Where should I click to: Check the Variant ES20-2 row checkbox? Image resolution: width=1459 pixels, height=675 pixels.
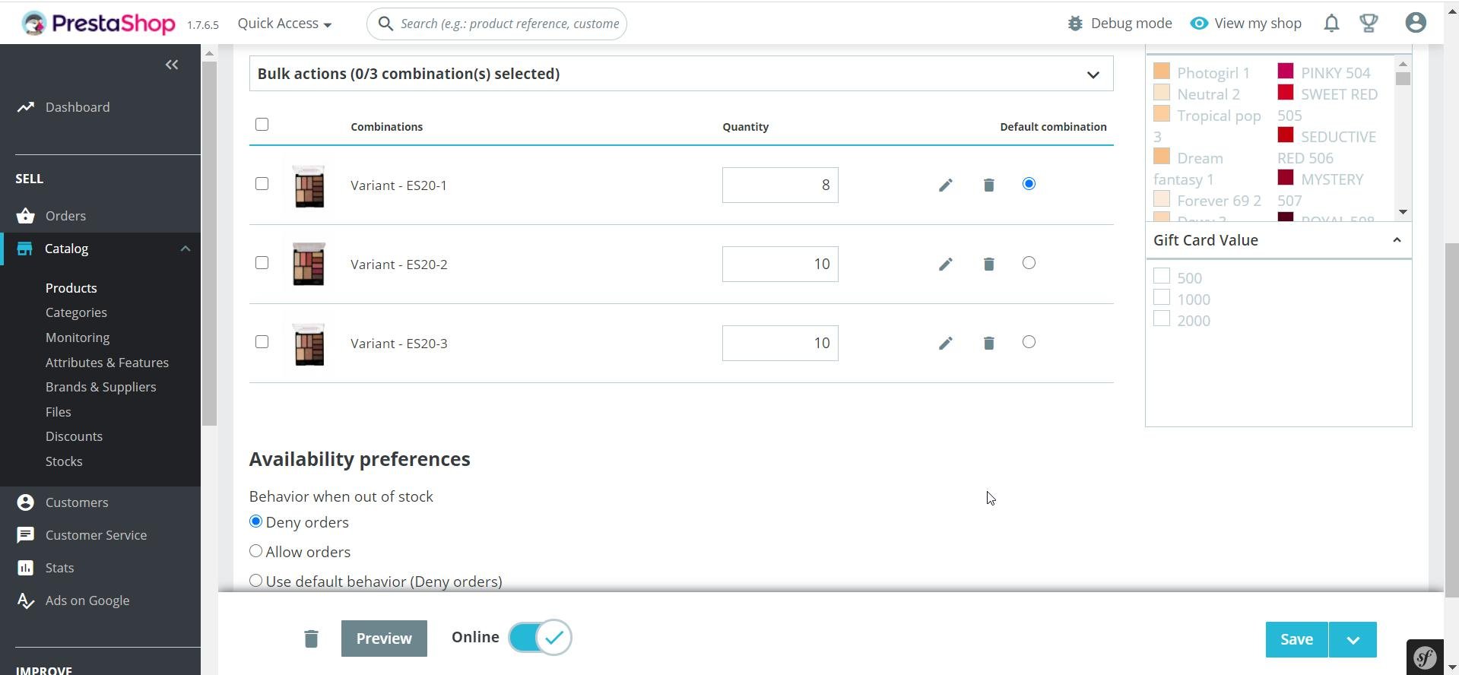pyautogui.click(x=262, y=263)
